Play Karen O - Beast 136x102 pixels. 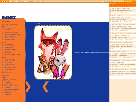[123, 15]
